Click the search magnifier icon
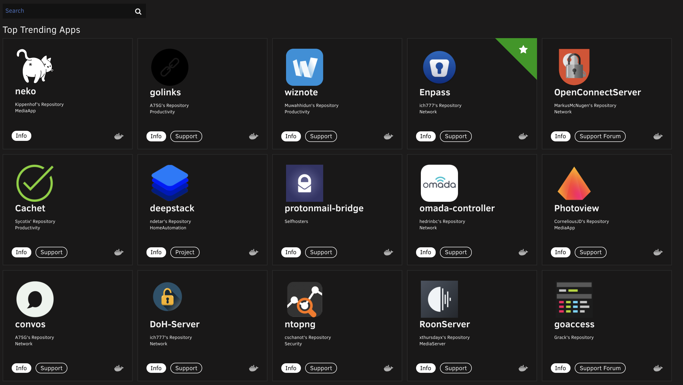The image size is (683, 385). click(x=138, y=11)
